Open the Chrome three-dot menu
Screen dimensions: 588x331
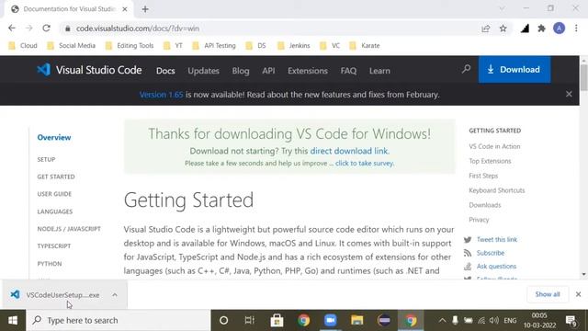tap(576, 29)
